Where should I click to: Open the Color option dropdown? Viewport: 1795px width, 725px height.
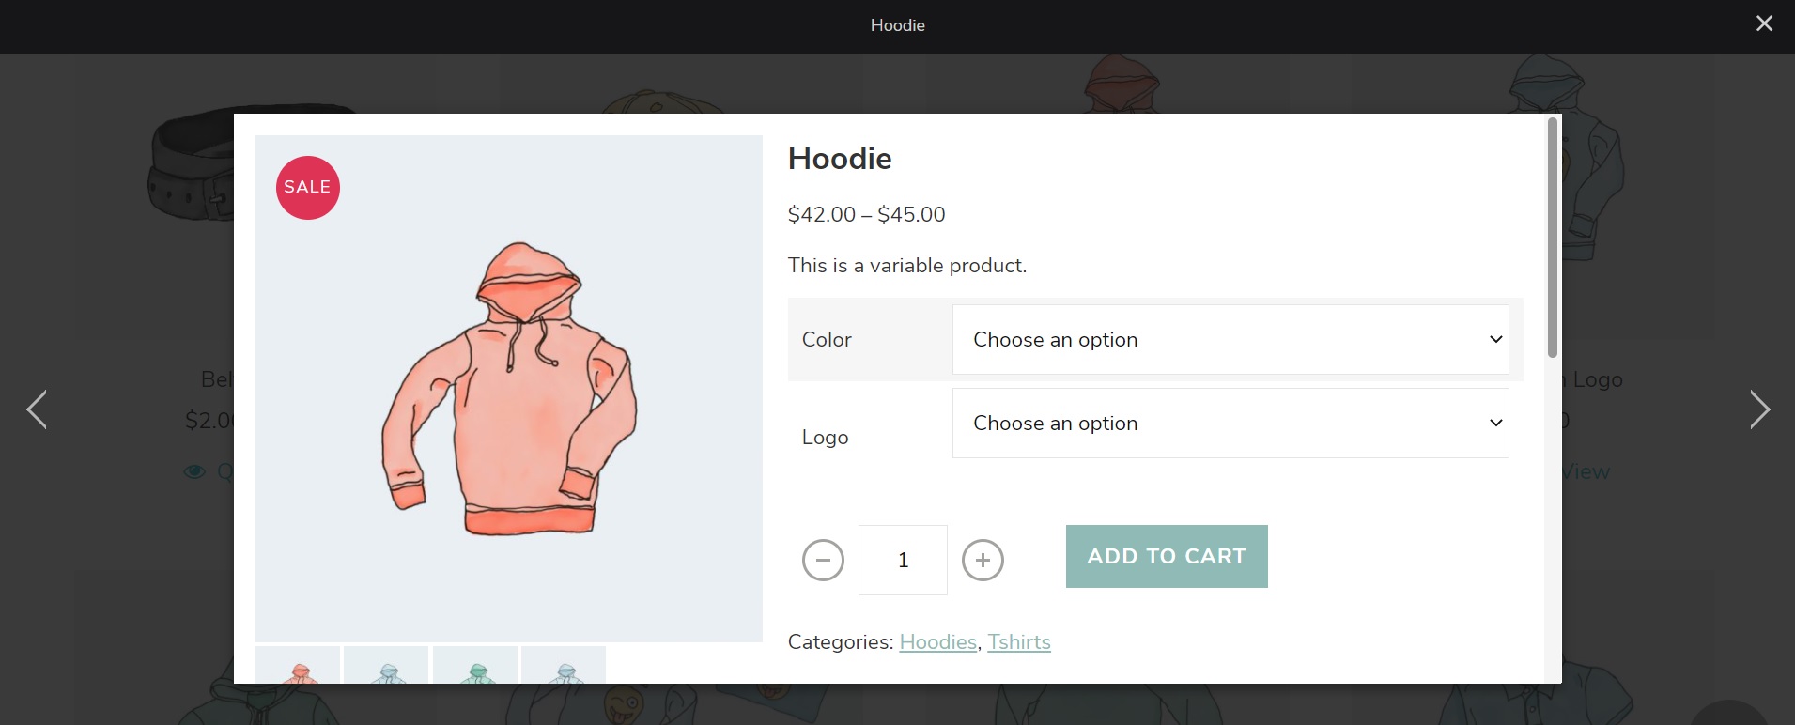pos(1230,340)
